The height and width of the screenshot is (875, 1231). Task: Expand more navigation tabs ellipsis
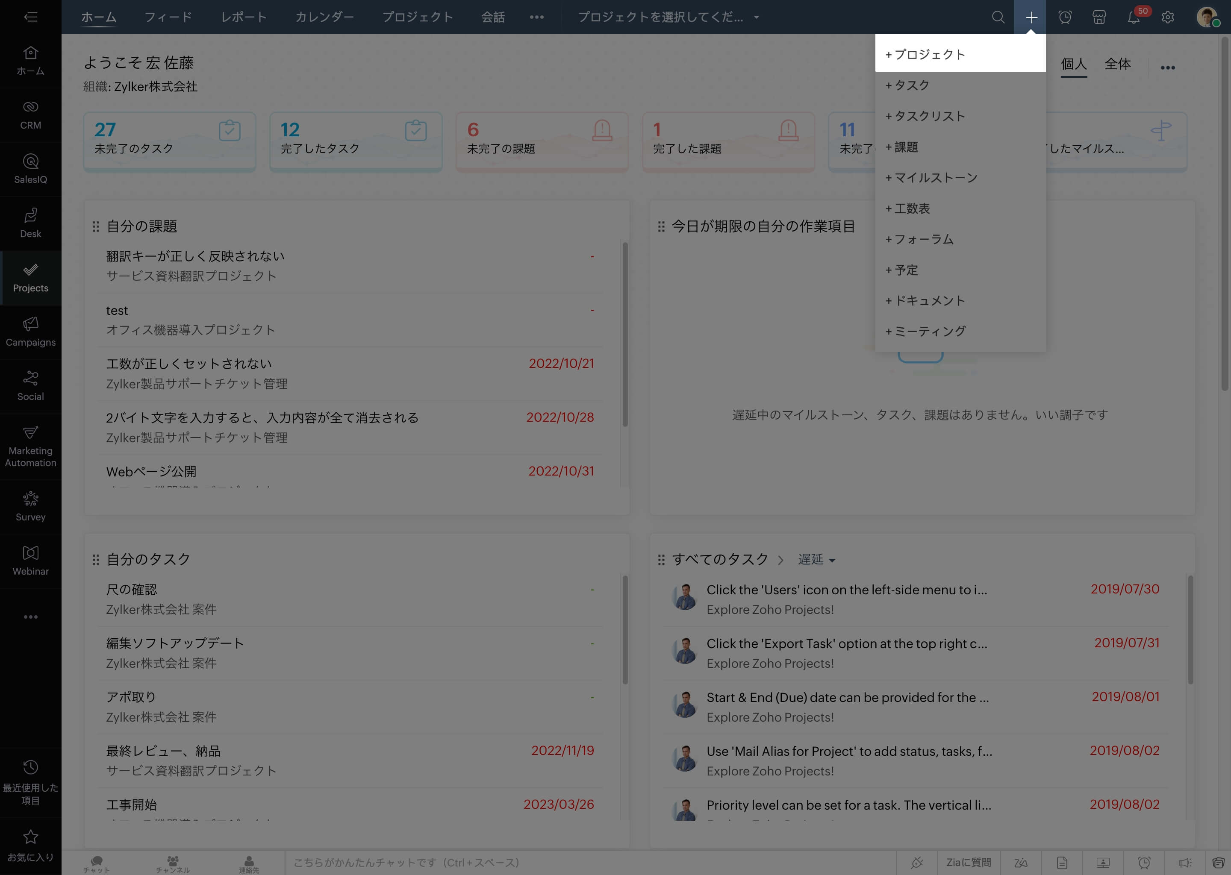(536, 17)
